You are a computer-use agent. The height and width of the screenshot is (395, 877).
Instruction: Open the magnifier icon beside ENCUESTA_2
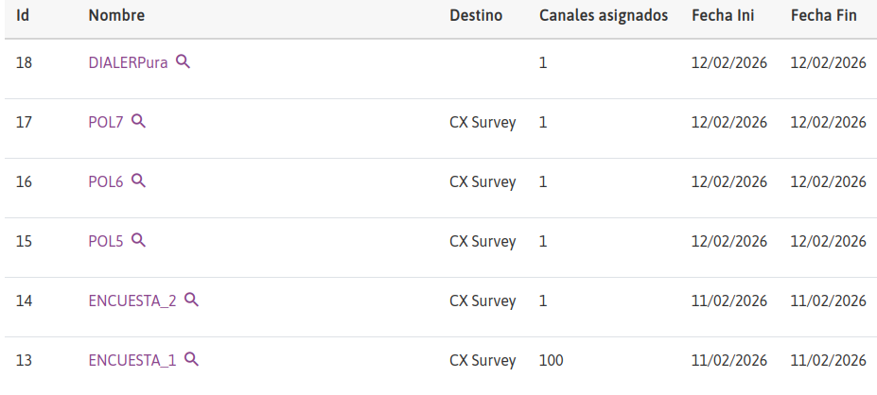(x=191, y=300)
